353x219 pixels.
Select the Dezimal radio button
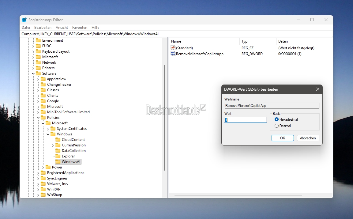tap(277, 126)
